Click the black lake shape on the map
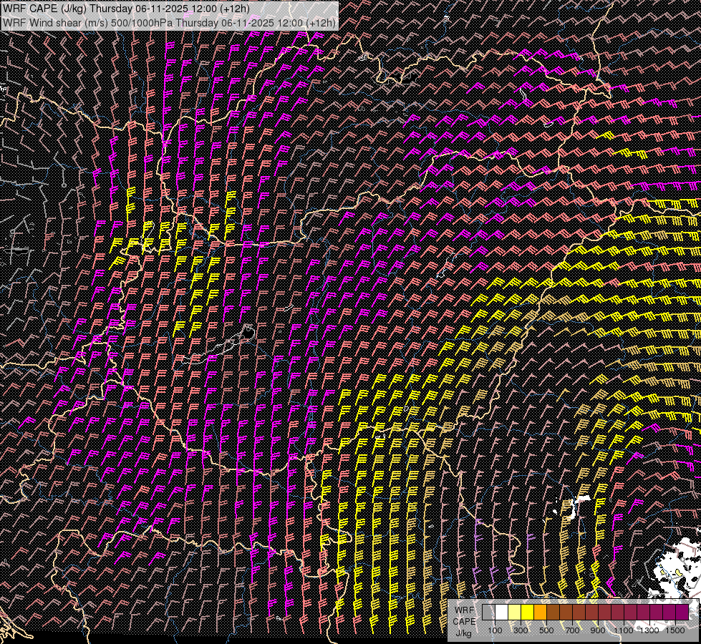 pyautogui.click(x=248, y=332)
